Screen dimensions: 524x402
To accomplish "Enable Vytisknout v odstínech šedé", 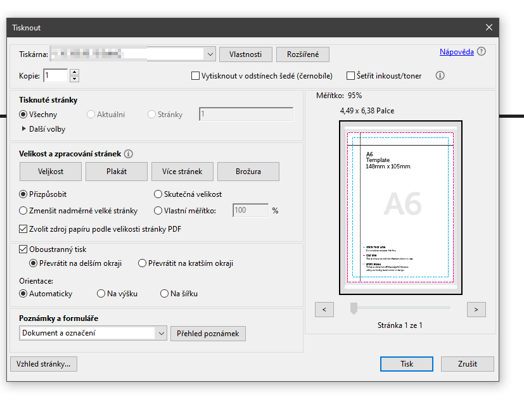I will [x=196, y=75].
